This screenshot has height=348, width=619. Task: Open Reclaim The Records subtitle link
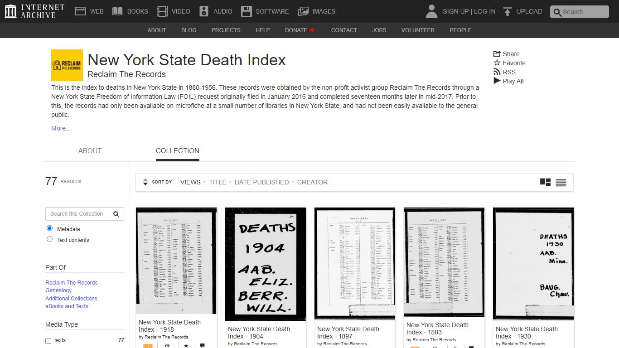pos(126,74)
